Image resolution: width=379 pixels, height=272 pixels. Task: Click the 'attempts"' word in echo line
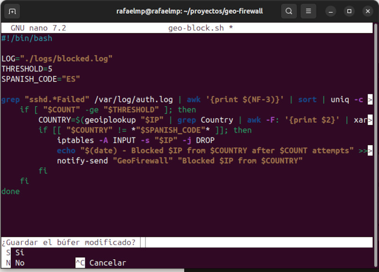click(x=333, y=151)
